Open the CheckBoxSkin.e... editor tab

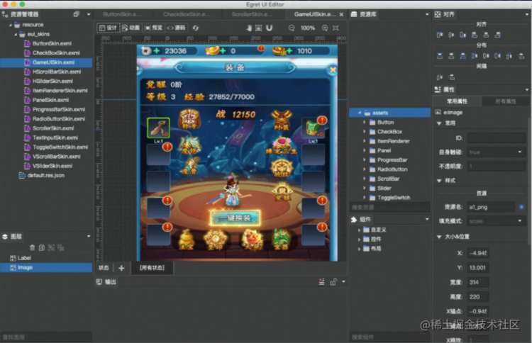(187, 14)
